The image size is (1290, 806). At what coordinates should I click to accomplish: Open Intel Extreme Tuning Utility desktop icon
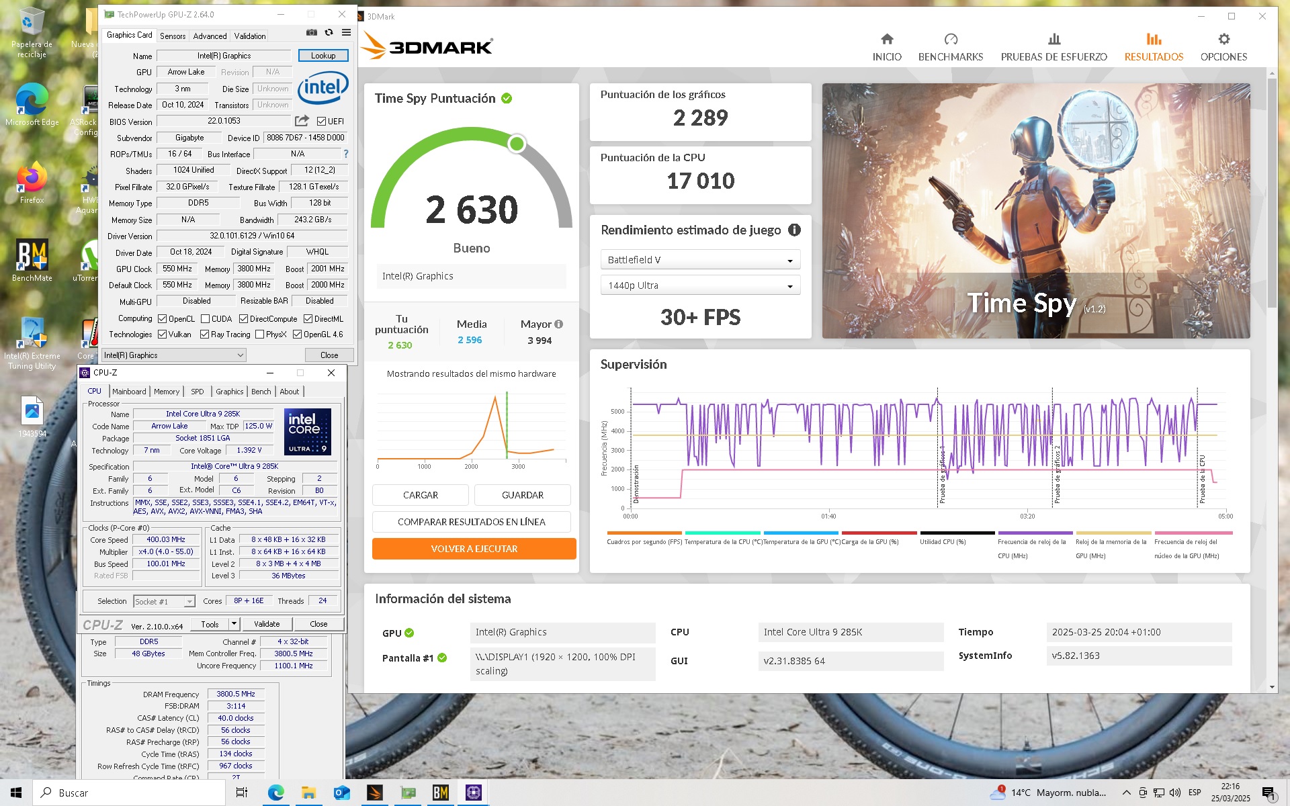[32, 343]
